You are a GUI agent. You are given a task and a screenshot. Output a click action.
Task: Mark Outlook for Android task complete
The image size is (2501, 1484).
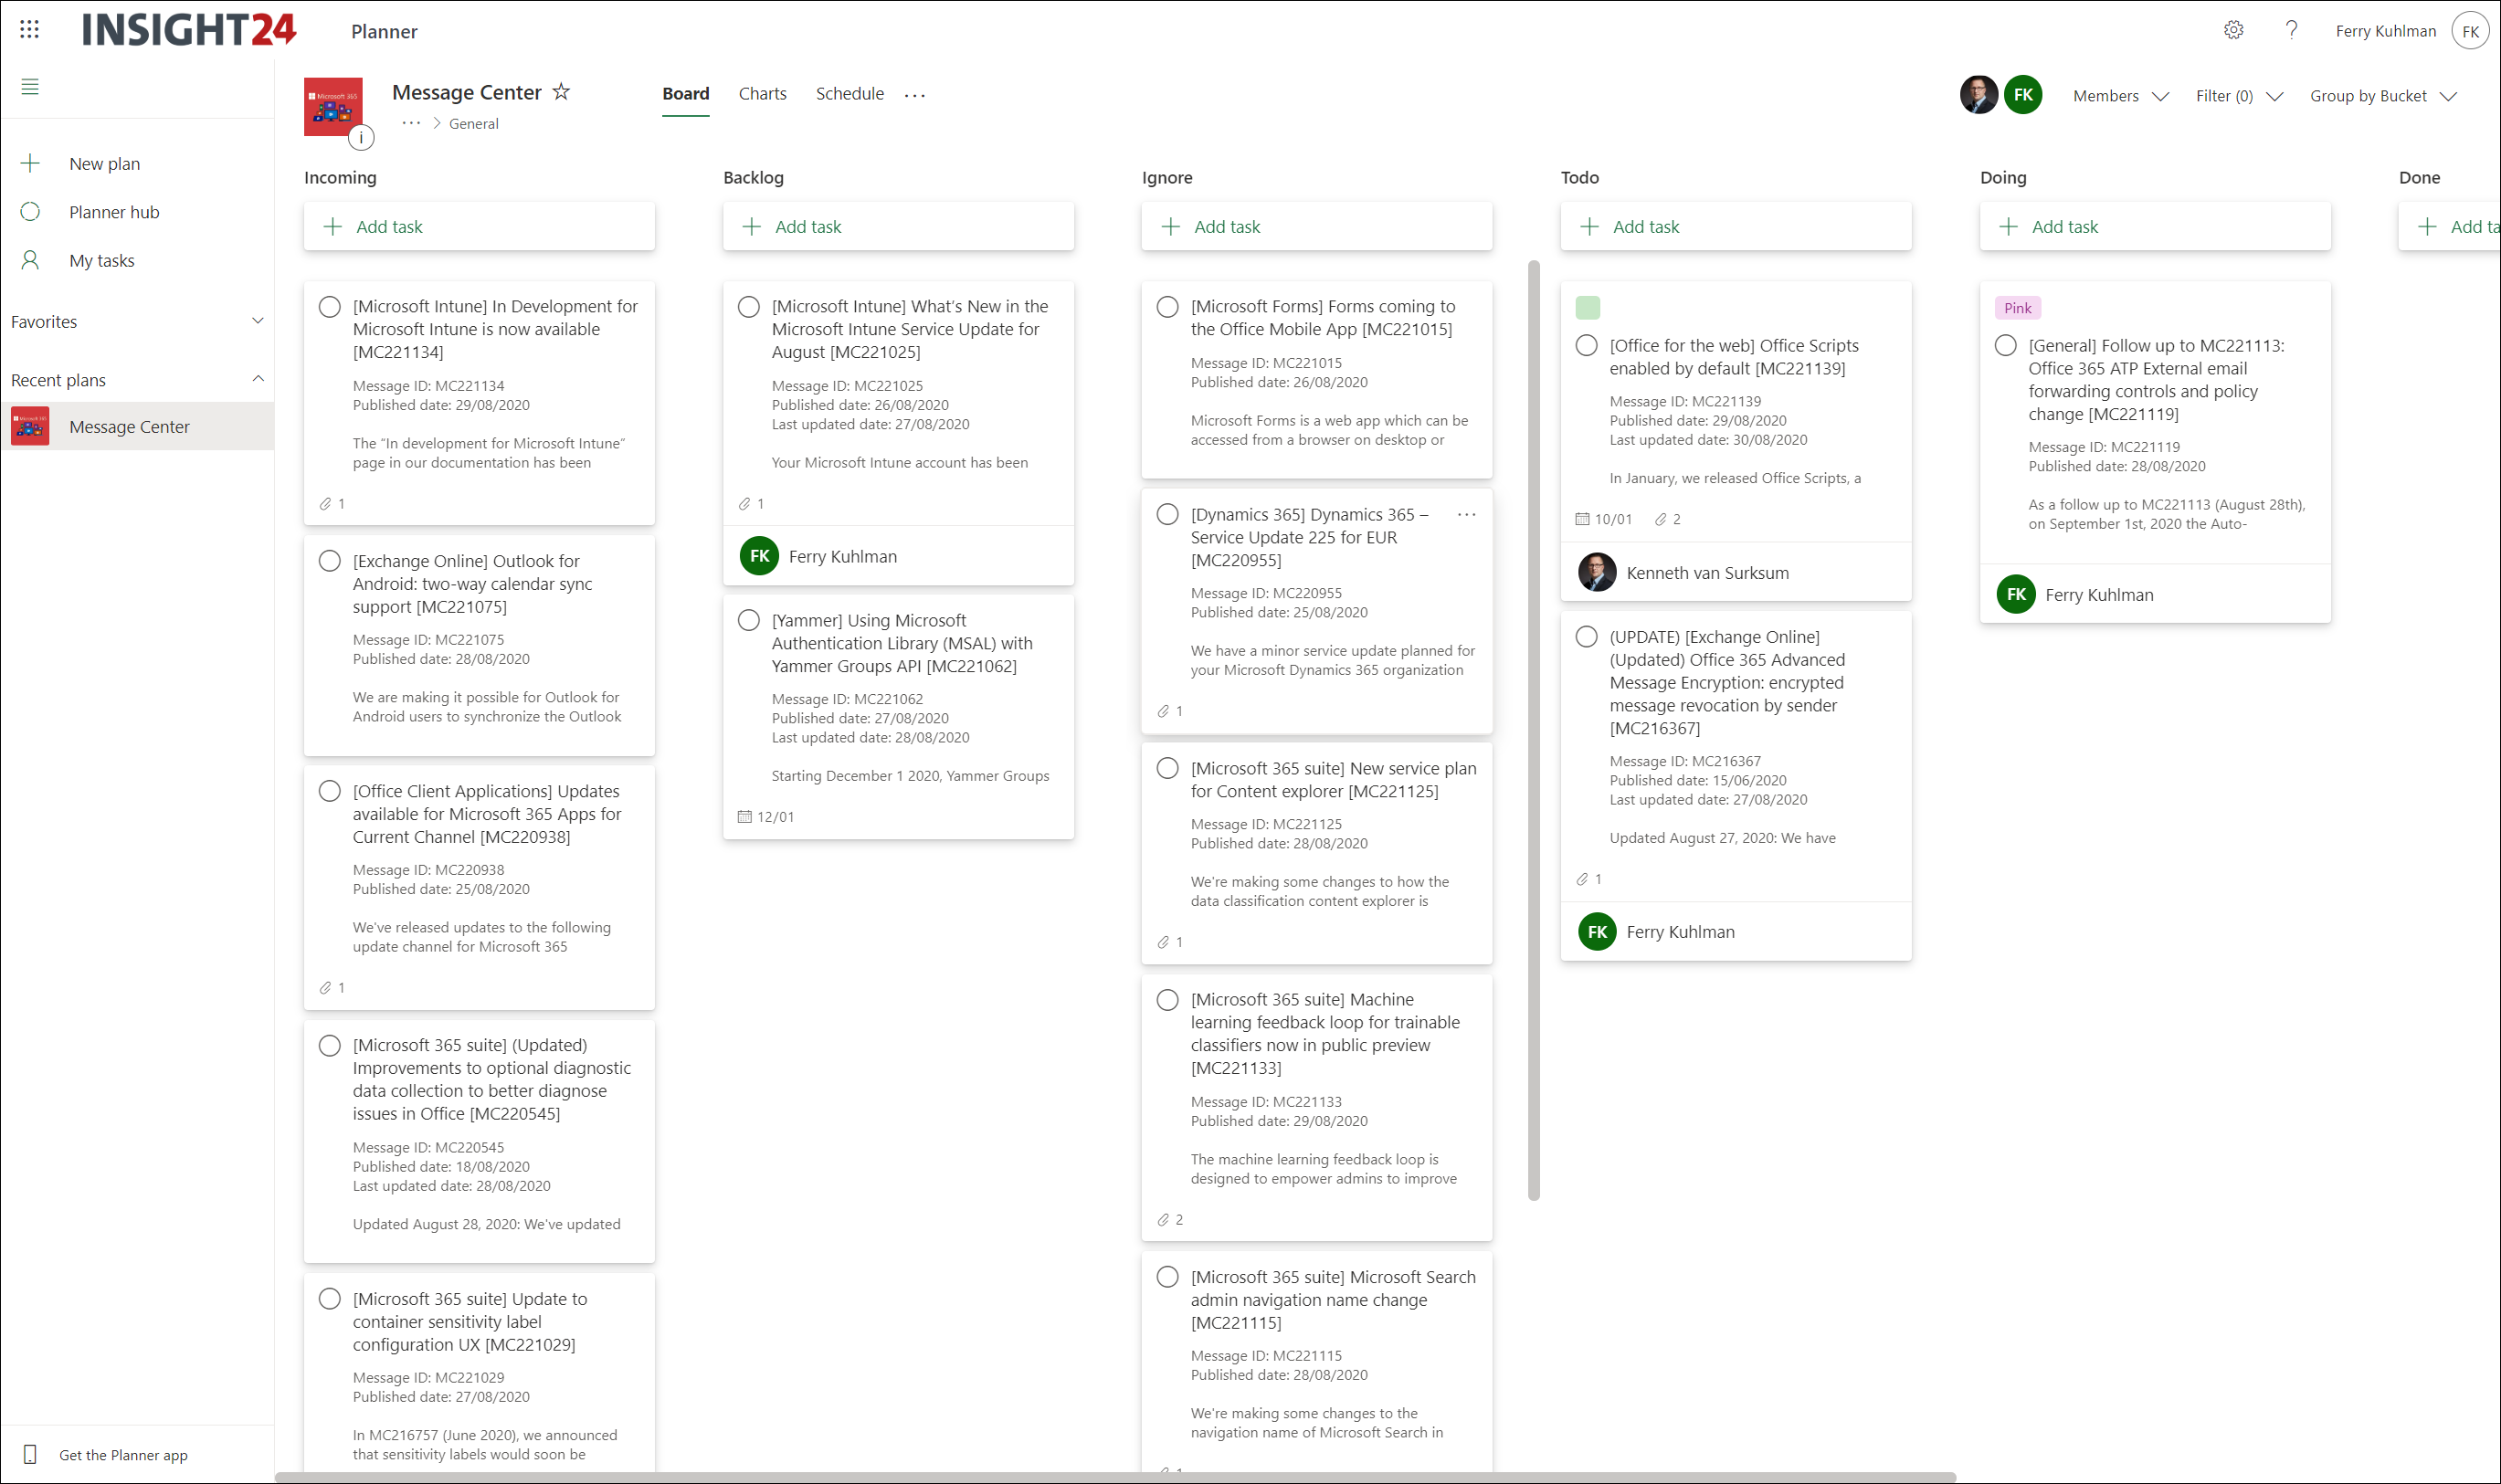click(329, 561)
